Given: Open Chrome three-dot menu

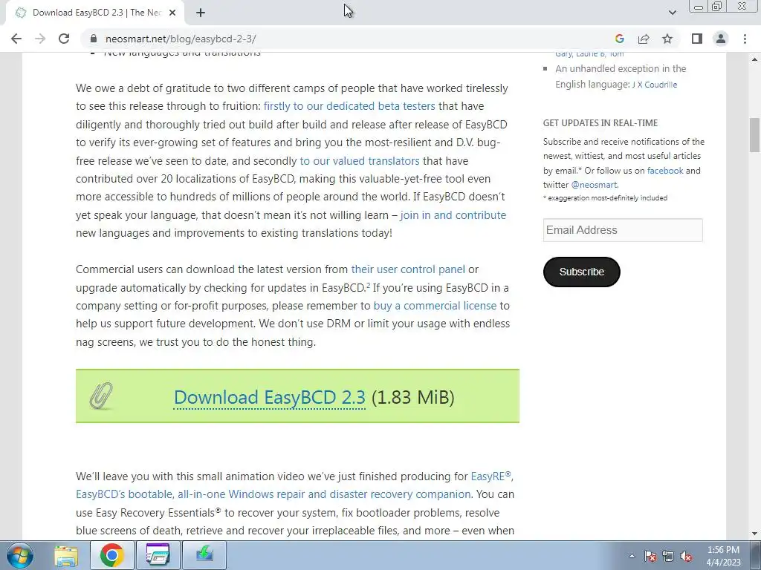Looking at the screenshot, I should [745, 39].
